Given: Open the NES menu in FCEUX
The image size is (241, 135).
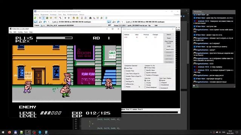Looking at the screenshot, I should [x=15, y=32].
